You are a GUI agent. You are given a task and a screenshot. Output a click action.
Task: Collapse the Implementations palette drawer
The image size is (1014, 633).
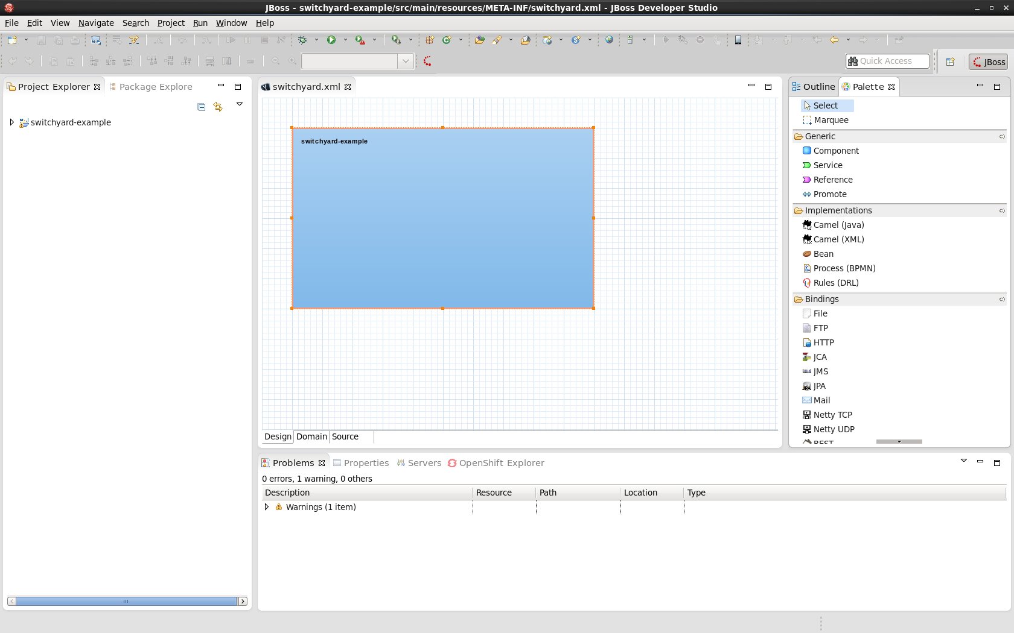[x=1002, y=210]
